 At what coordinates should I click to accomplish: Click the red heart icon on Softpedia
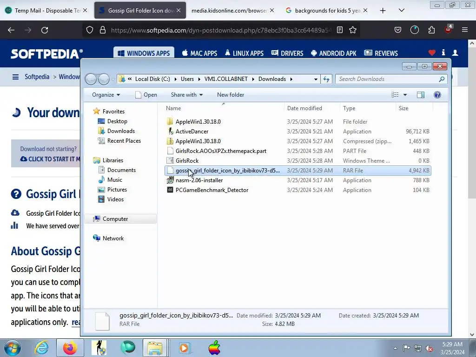(432, 53)
